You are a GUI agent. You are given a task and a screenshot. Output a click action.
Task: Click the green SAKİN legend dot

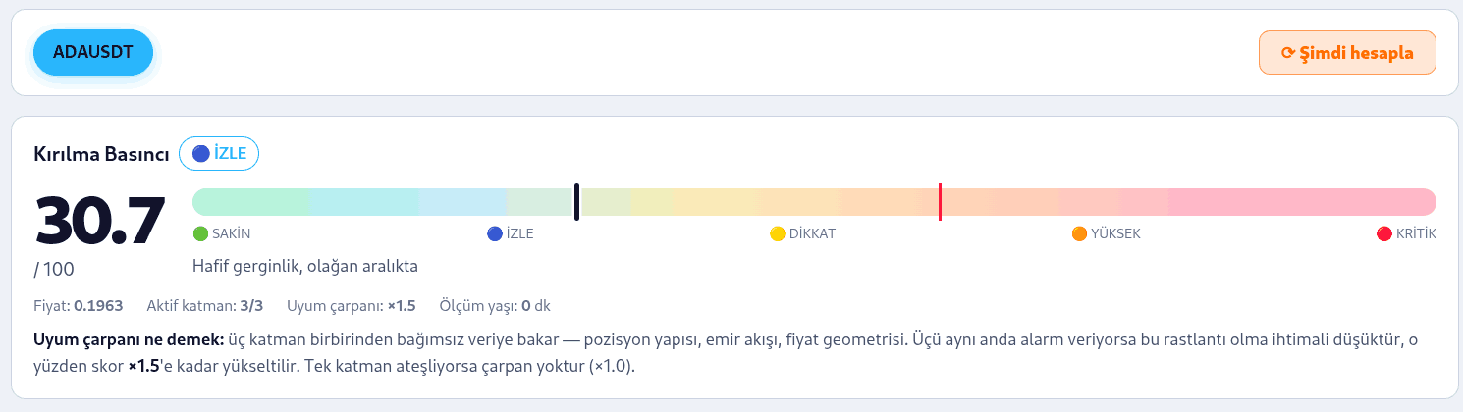200,233
